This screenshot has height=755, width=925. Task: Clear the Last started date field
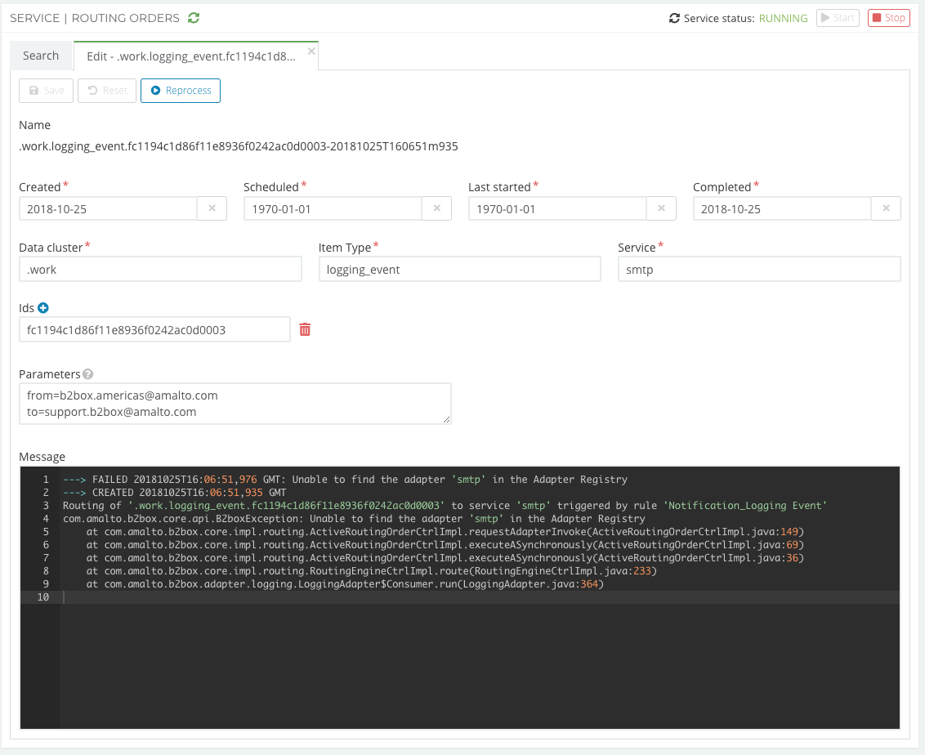(x=661, y=208)
